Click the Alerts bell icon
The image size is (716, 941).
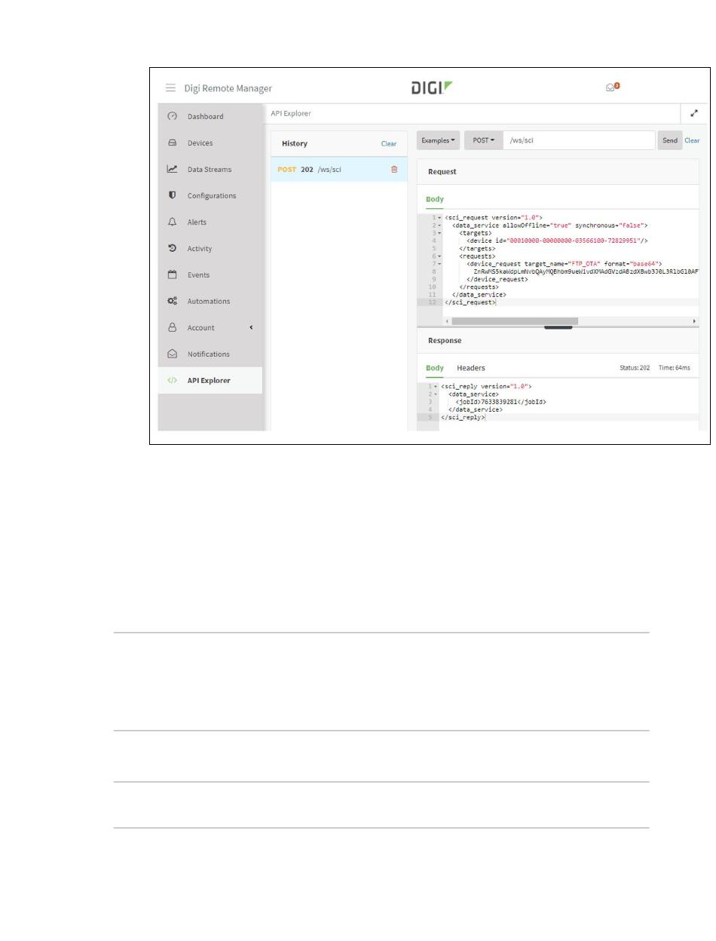click(x=172, y=222)
